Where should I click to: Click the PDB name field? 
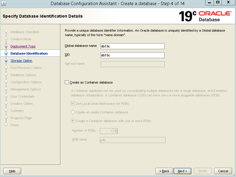click(132, 140)
